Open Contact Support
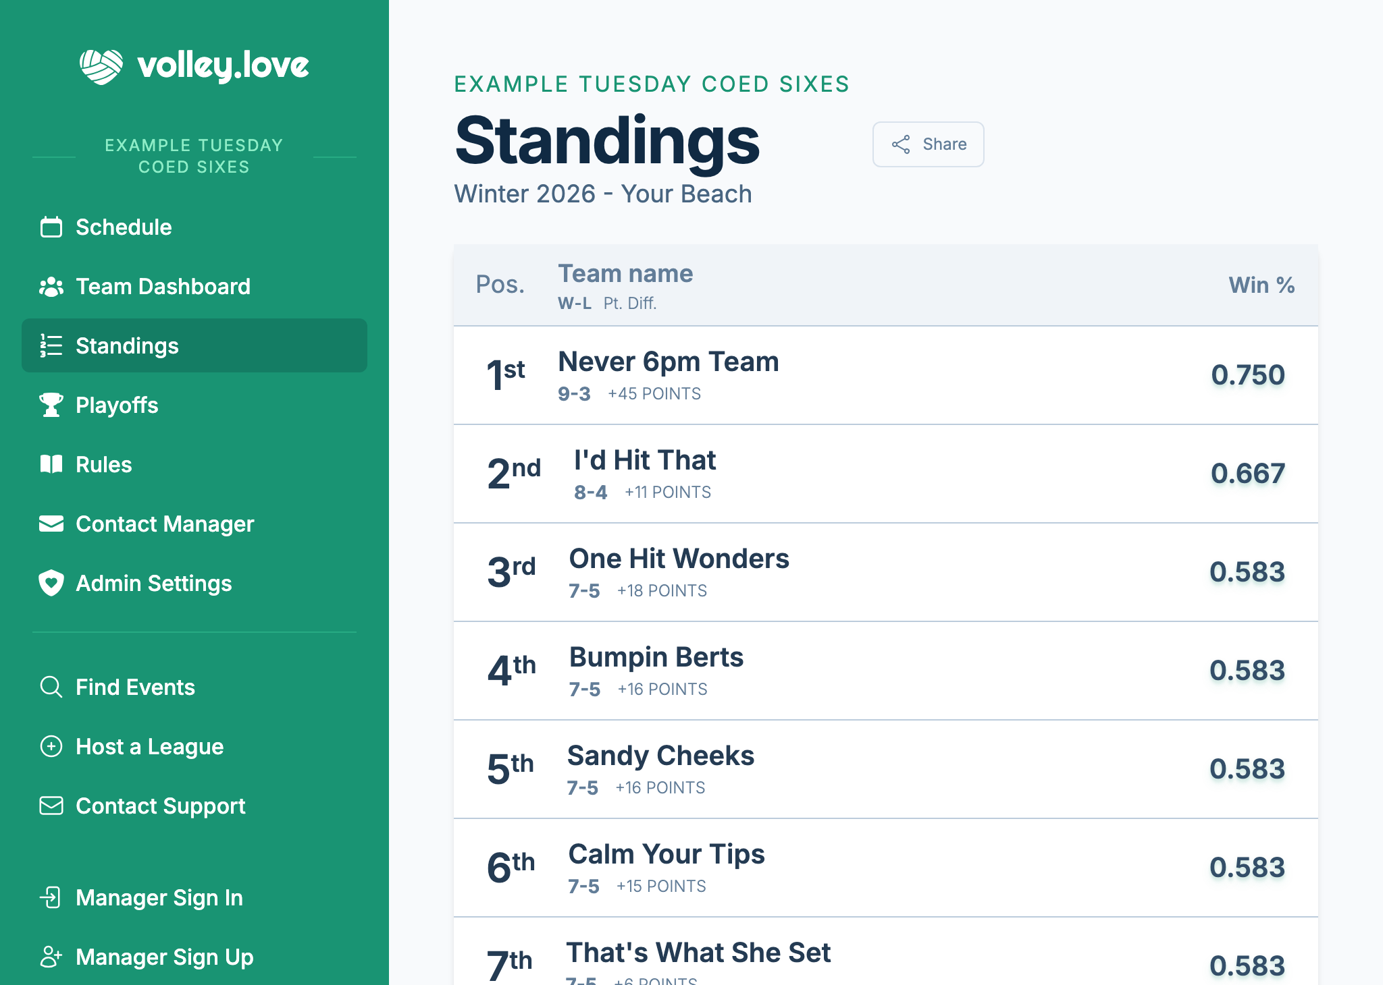 (x=161, y=806)
